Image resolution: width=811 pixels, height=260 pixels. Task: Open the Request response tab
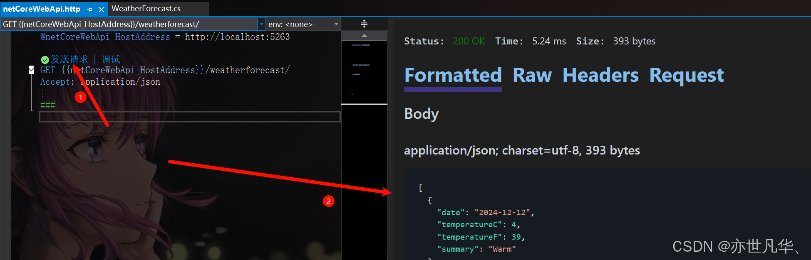pyautogui.click(x=687, y=76)
